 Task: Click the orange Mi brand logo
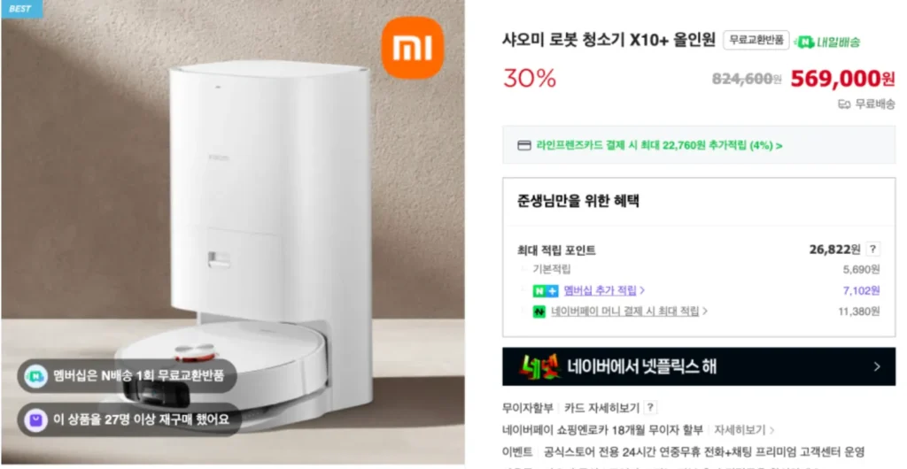413,48
